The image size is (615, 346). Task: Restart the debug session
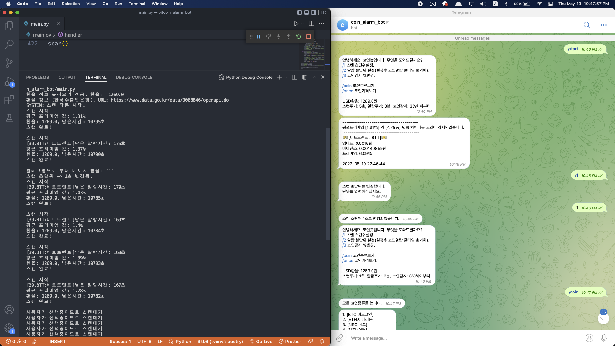299,37
